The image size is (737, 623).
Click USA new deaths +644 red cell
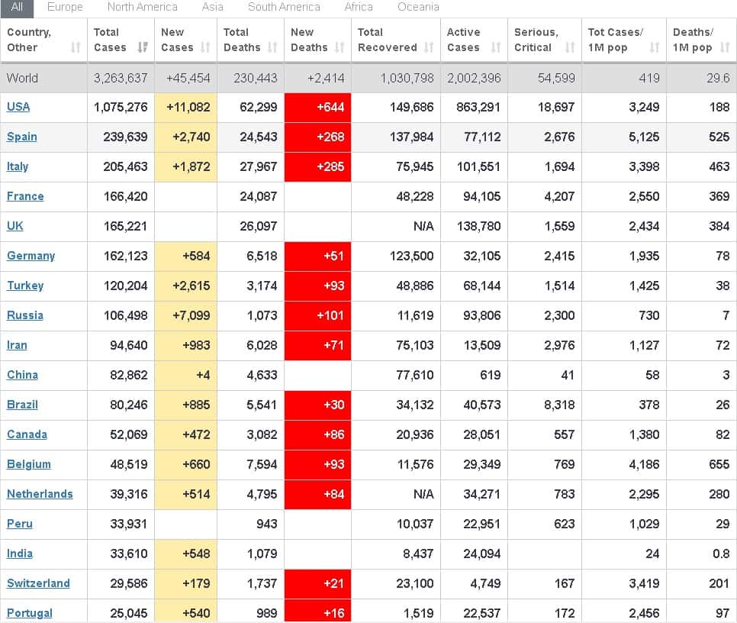(317, 107)
